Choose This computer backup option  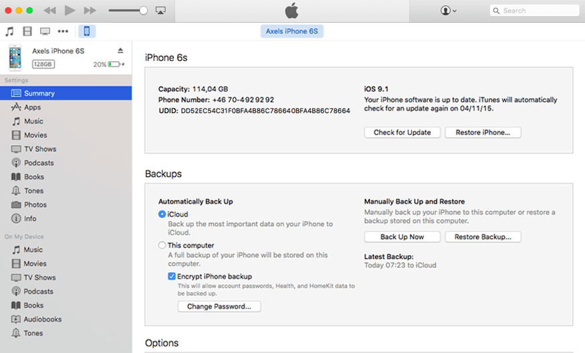[x=162, y=245]
